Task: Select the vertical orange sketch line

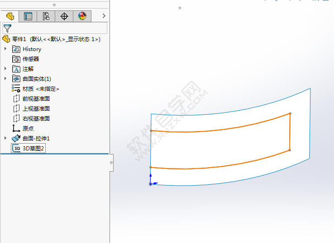Action: point(290,132)
